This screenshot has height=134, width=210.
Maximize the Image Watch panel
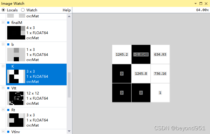point(201,4)
